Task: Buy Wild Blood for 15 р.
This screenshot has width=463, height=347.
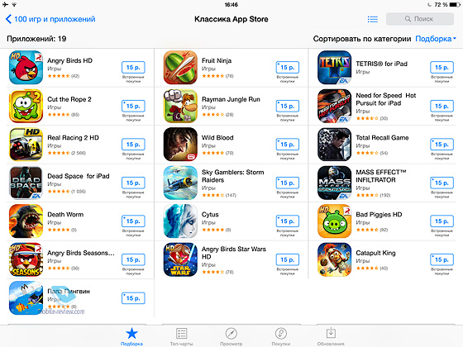Action: coord(288,145)
